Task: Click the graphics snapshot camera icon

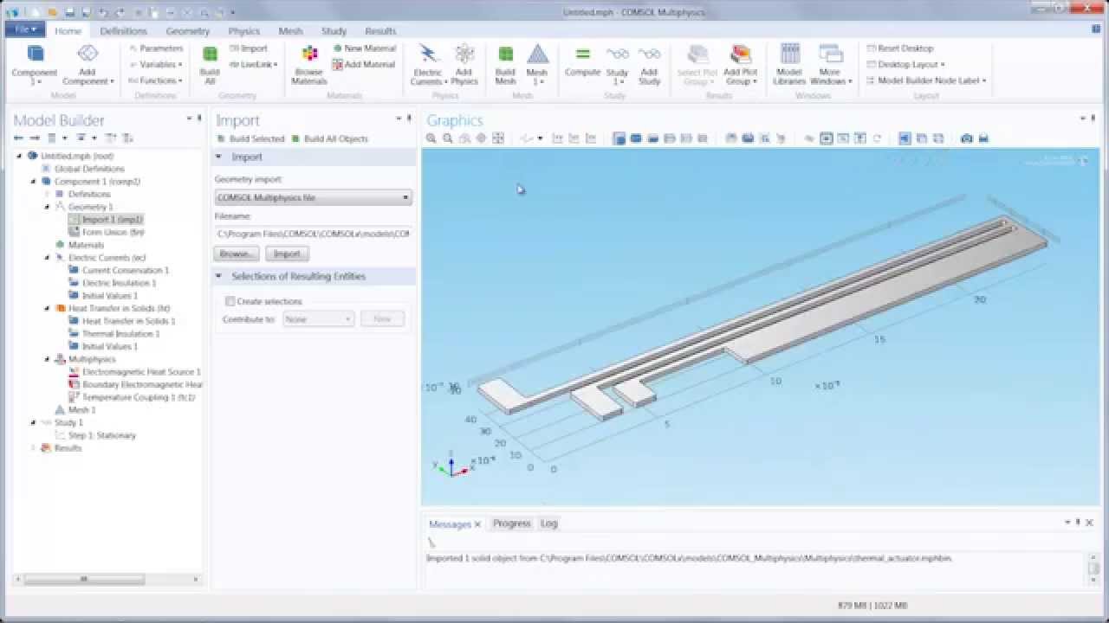Action: click(967, 138)
